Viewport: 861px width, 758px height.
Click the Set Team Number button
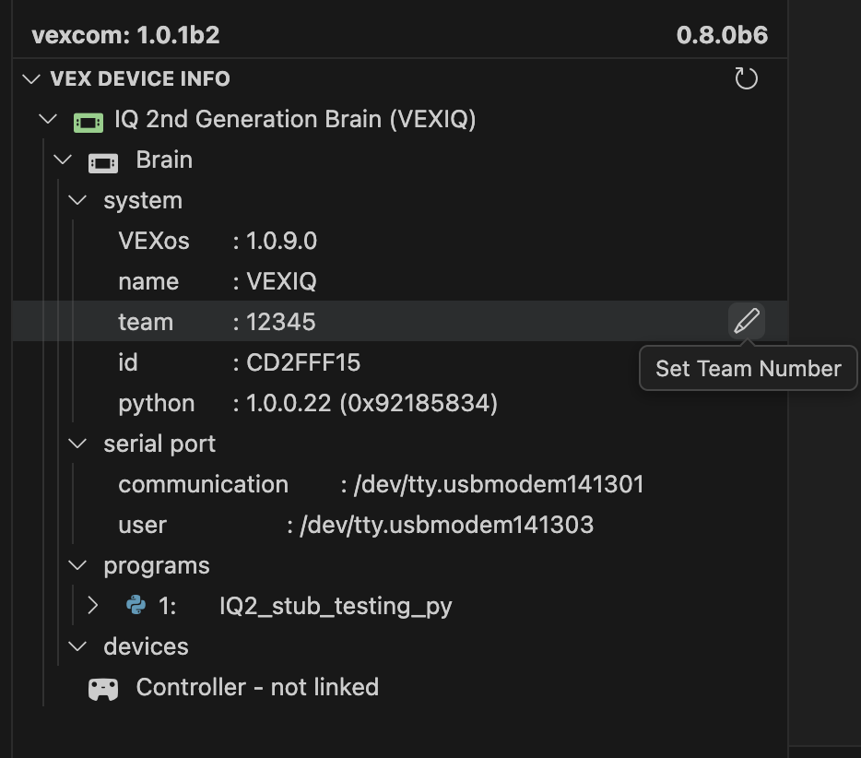click(748, 368)
